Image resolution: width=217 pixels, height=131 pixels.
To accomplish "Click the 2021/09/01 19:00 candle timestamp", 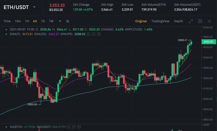I will coord(22,30).
